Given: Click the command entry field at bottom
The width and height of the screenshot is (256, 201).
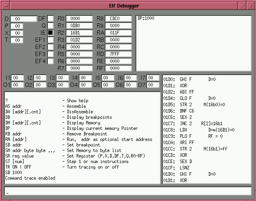Looking at the screenshot, I should [x=128, y=192].
